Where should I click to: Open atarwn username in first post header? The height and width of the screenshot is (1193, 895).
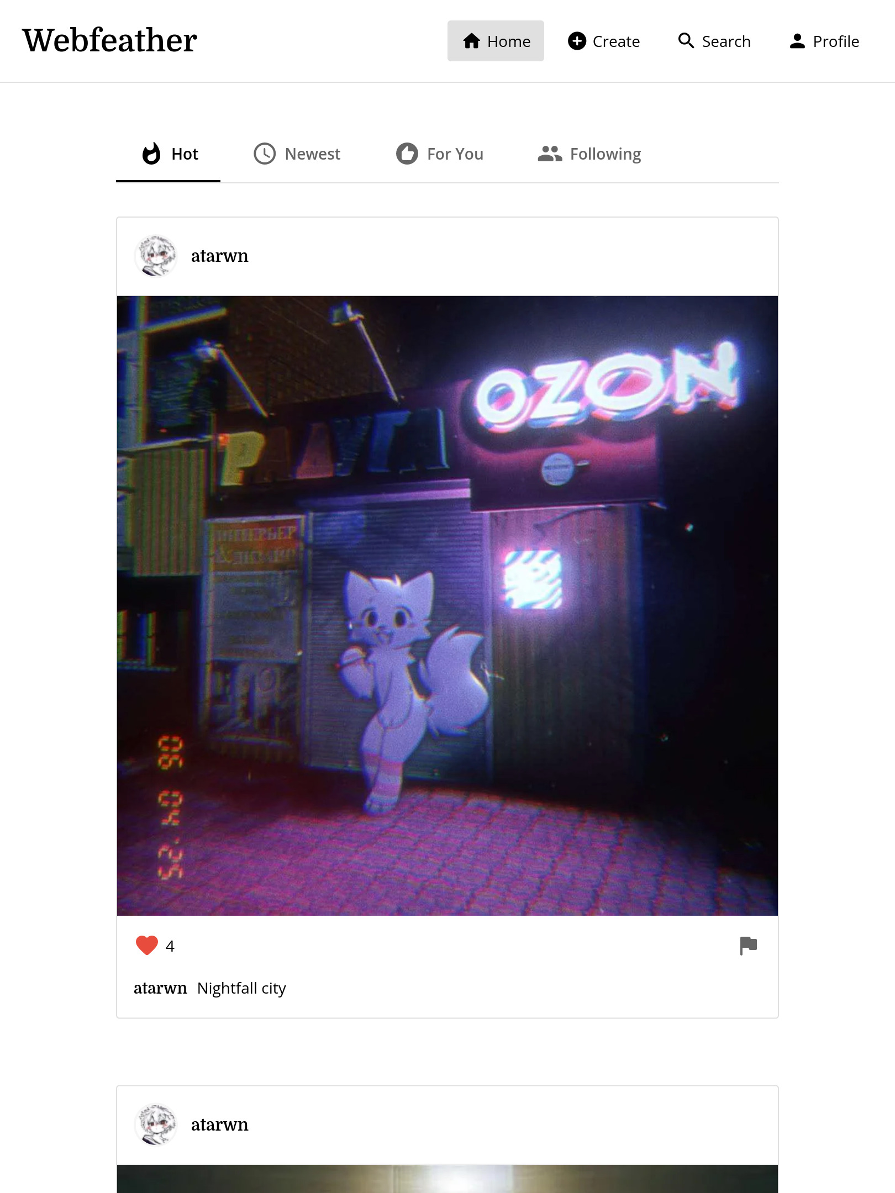[220, 256]
